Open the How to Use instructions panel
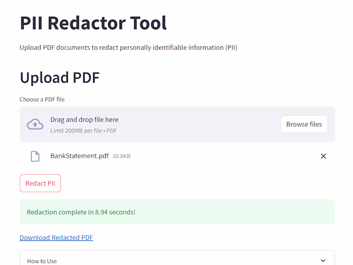This screenshot has width=353, height=265. (132, 261)
